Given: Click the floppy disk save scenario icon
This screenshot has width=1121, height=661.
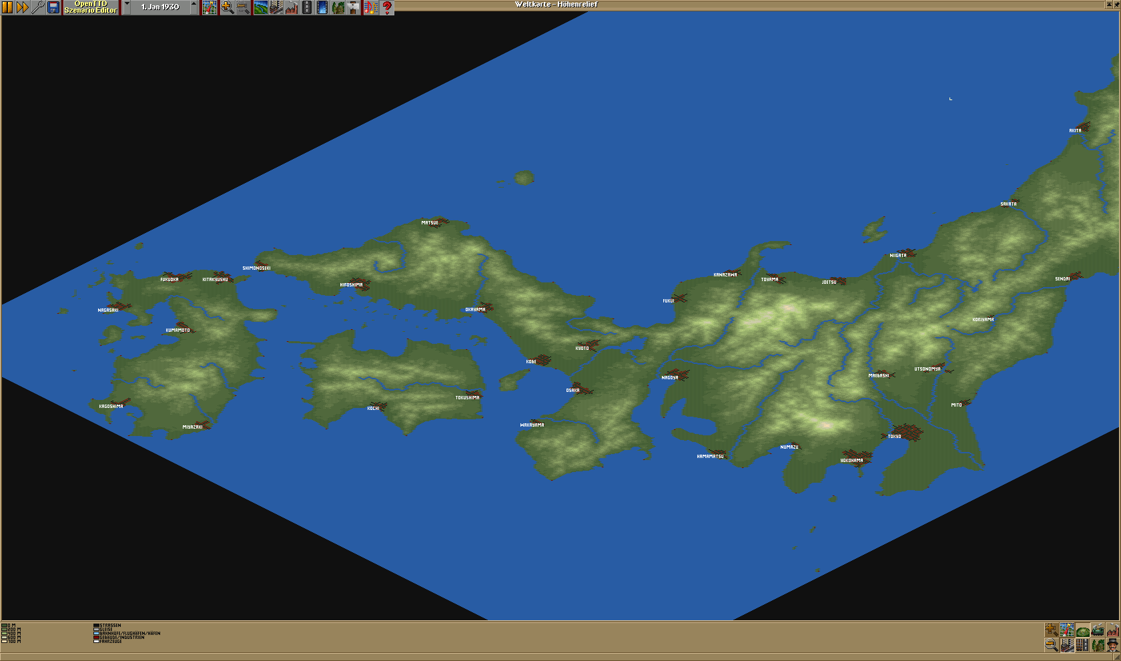Looking at the screenshot, I should click(x=53, y=7).
